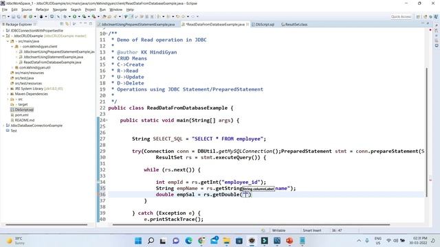
Task: Click the green Run toolbar icon
Action: 74,16
